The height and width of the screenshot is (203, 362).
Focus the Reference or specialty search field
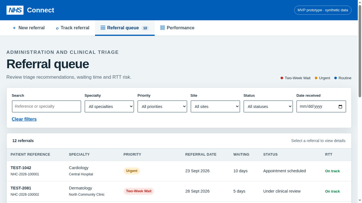(x=46, y=107)
